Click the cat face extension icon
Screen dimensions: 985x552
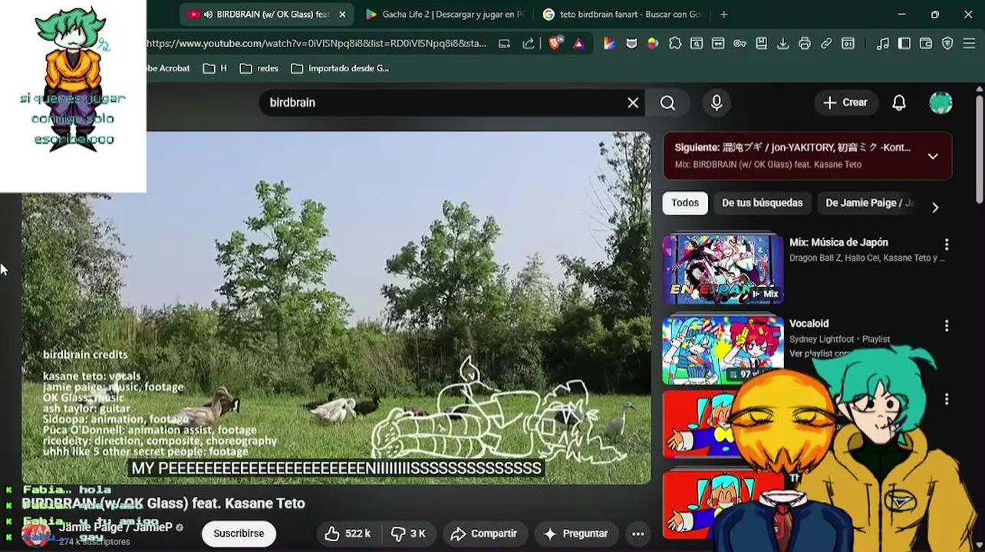coord(631,44)
